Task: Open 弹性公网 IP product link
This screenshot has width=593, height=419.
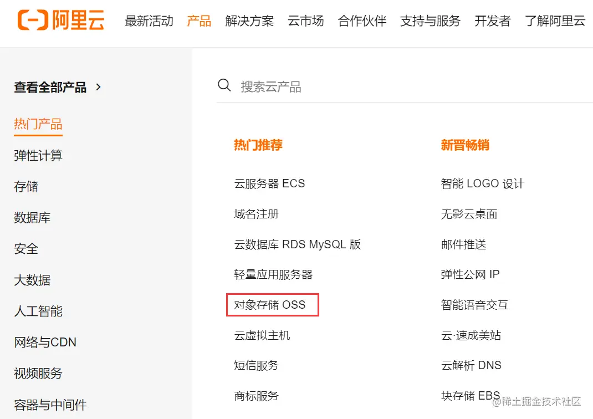Action: tap(470, 274)
